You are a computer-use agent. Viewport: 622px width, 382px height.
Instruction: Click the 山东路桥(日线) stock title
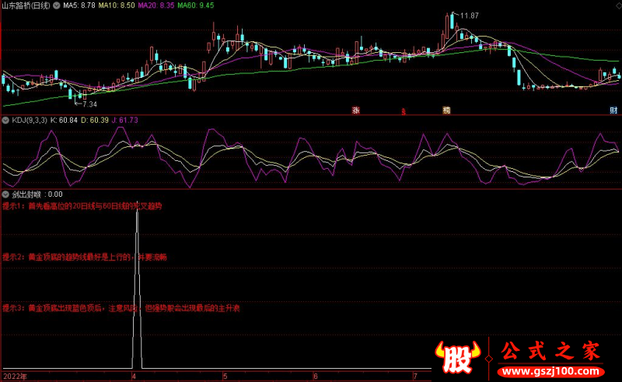click(26, 5)
